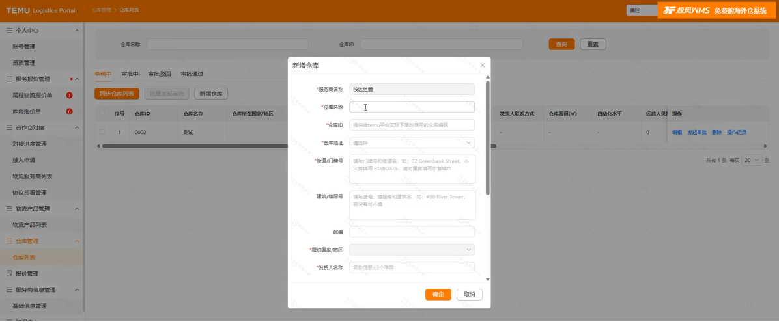This screenshot has height=322, width=779.
Task: Click the menu icon beside 个人中心
Action: click(9, 31)
